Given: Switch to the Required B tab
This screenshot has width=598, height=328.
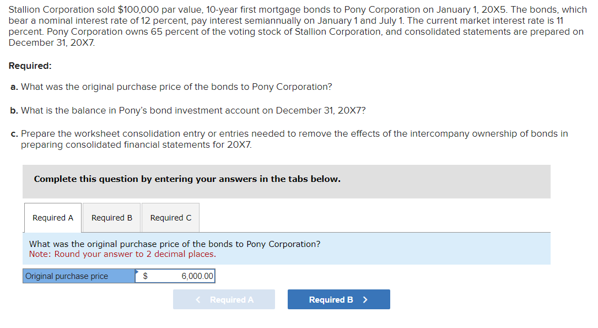Looking at the screenshot, I should [111, 217].
